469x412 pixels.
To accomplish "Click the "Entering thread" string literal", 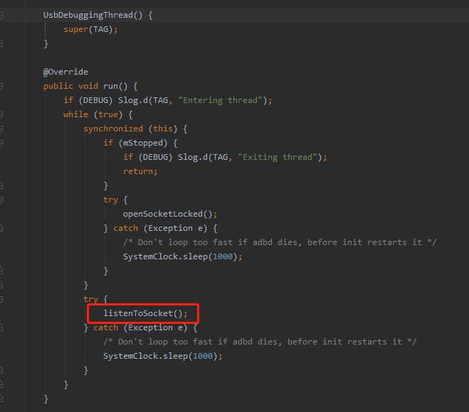I will [x=220, y=100].
